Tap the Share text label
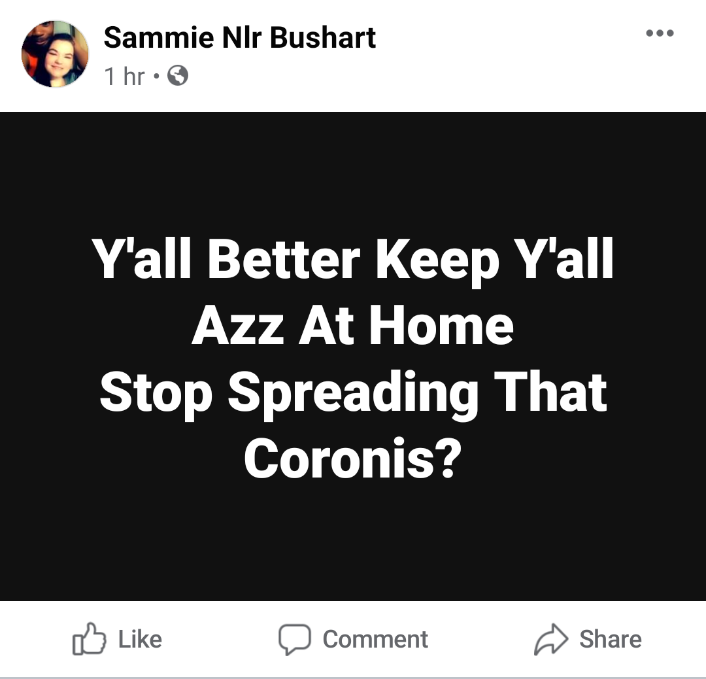The image size is (706, 679). [x=611, y=639]
